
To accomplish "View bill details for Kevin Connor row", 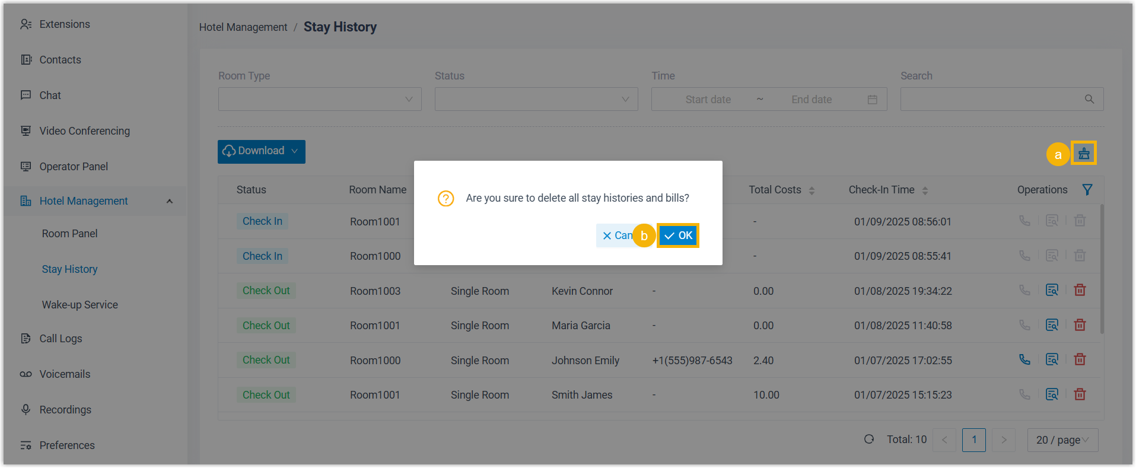I will tap(1052, 291).
